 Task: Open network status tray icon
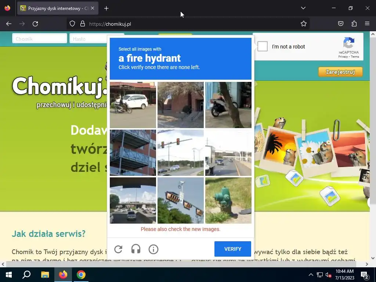320,275
